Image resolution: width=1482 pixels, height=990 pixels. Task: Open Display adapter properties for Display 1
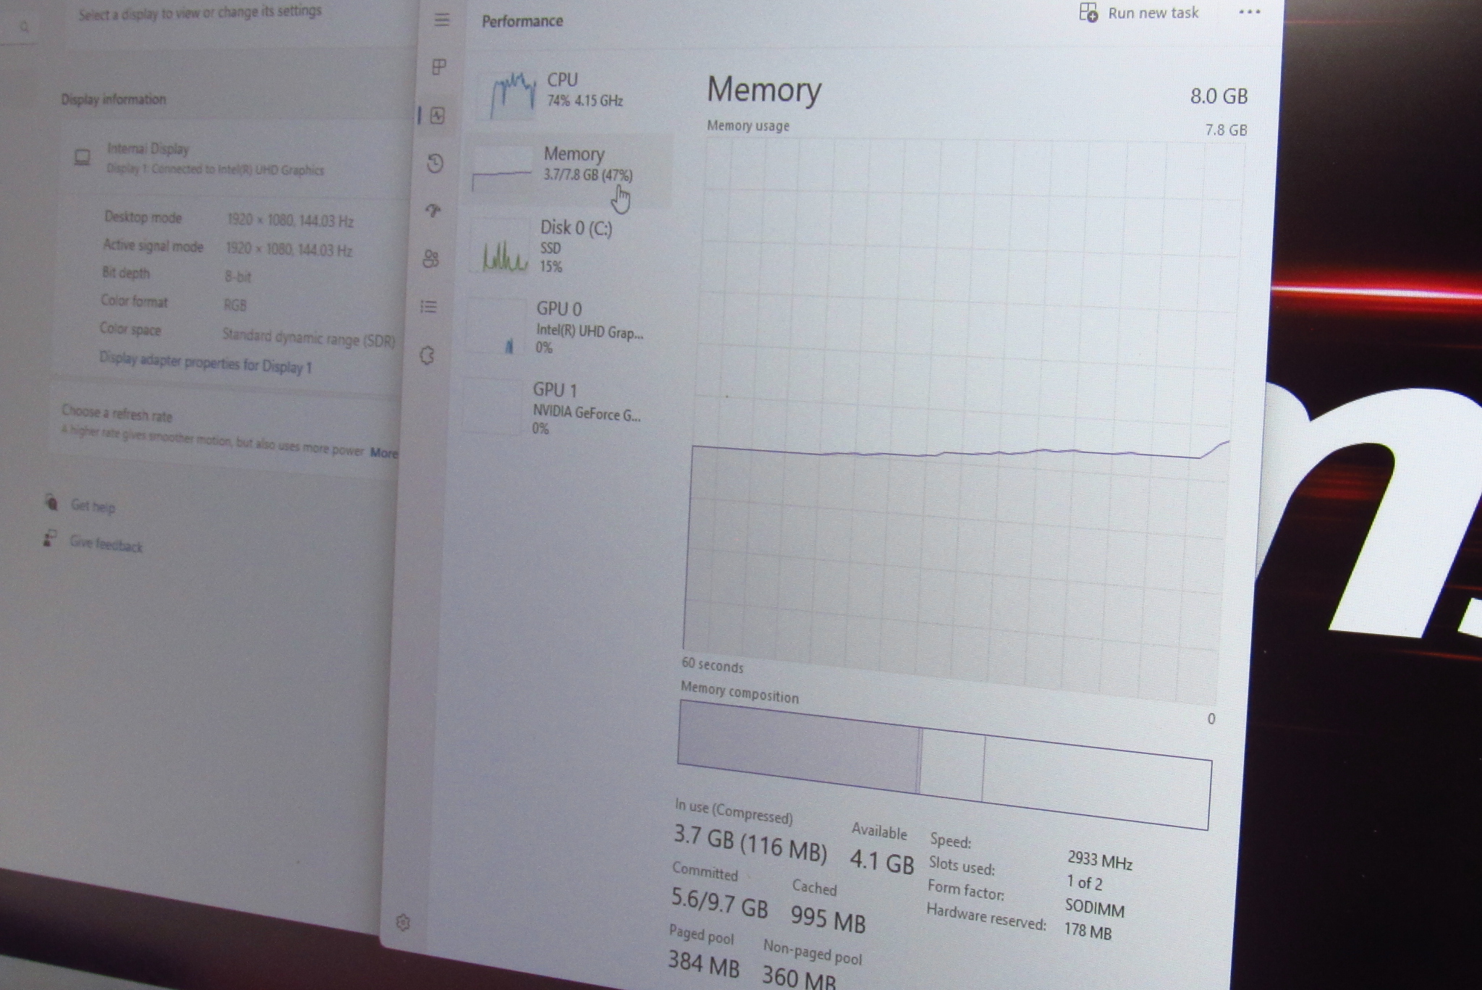pos(206,363)
